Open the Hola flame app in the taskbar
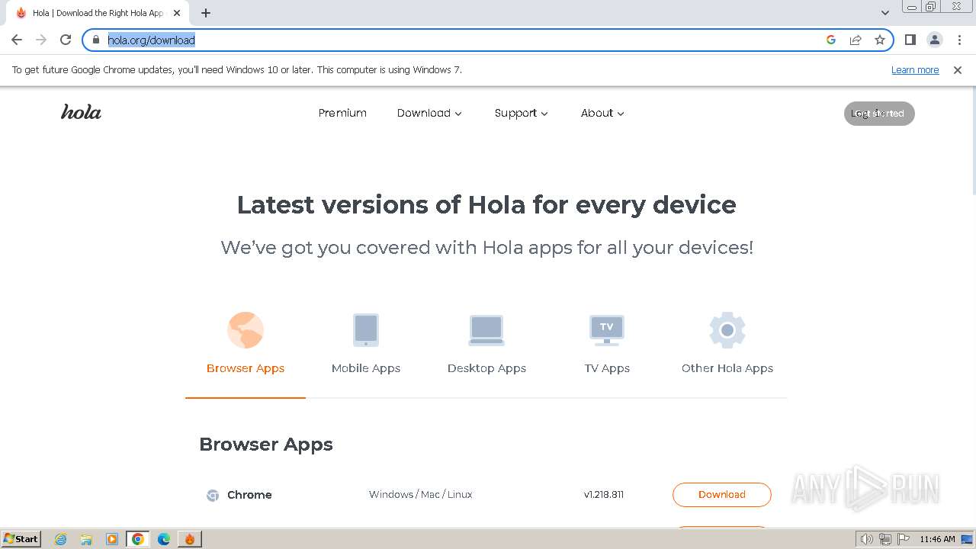 189,539
